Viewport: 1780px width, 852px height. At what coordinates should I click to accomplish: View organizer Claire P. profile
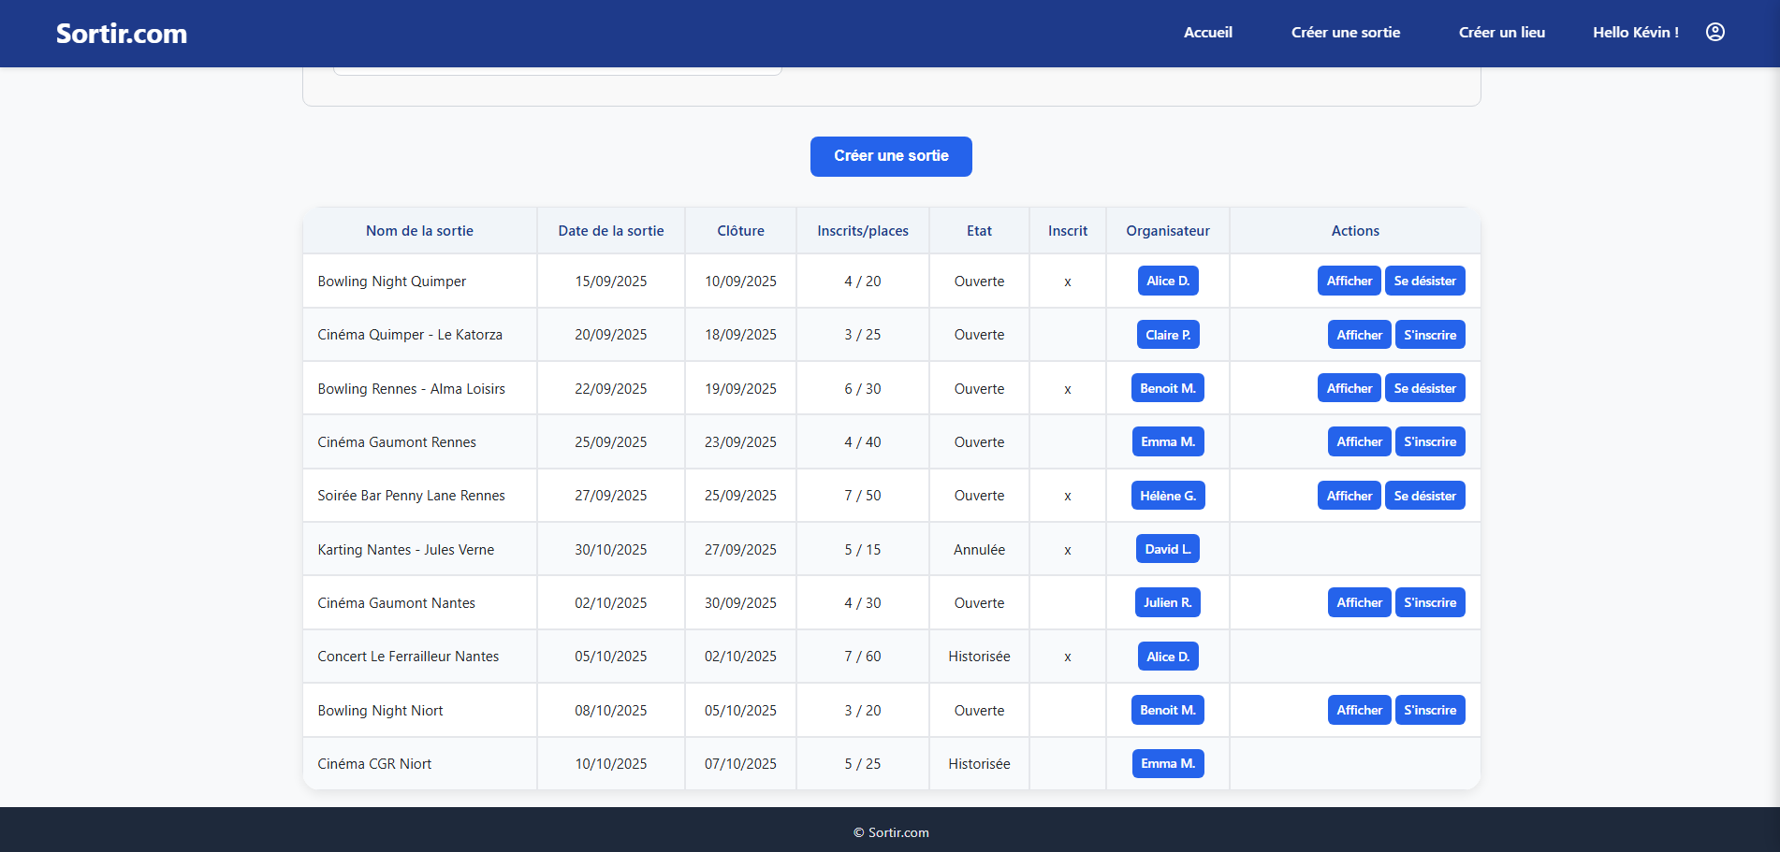coord(1167,335)
